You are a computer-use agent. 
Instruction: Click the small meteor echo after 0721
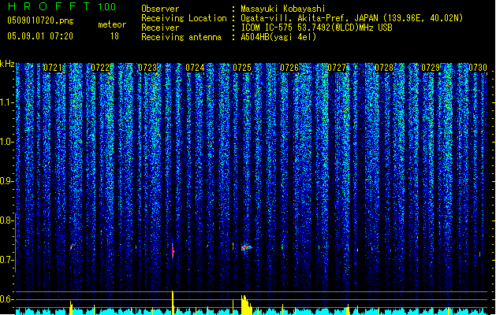(x=71, y=248)
